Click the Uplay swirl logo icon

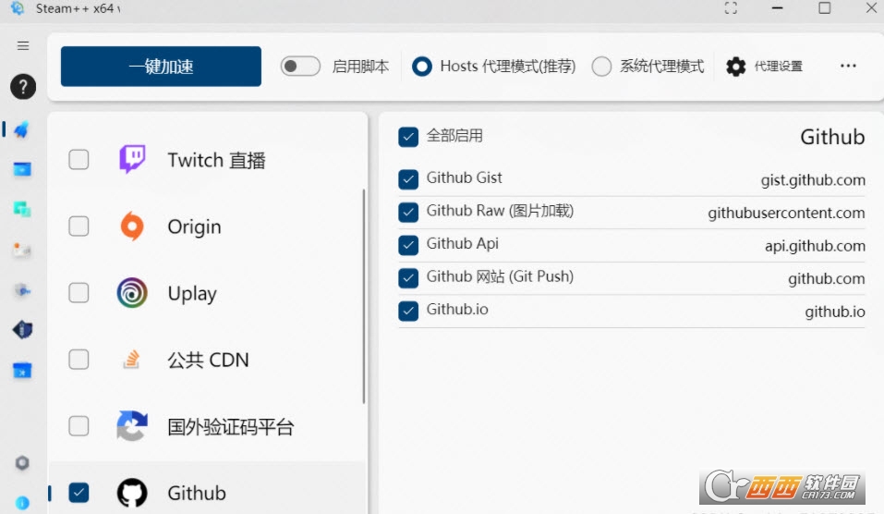tap(132, 293)
